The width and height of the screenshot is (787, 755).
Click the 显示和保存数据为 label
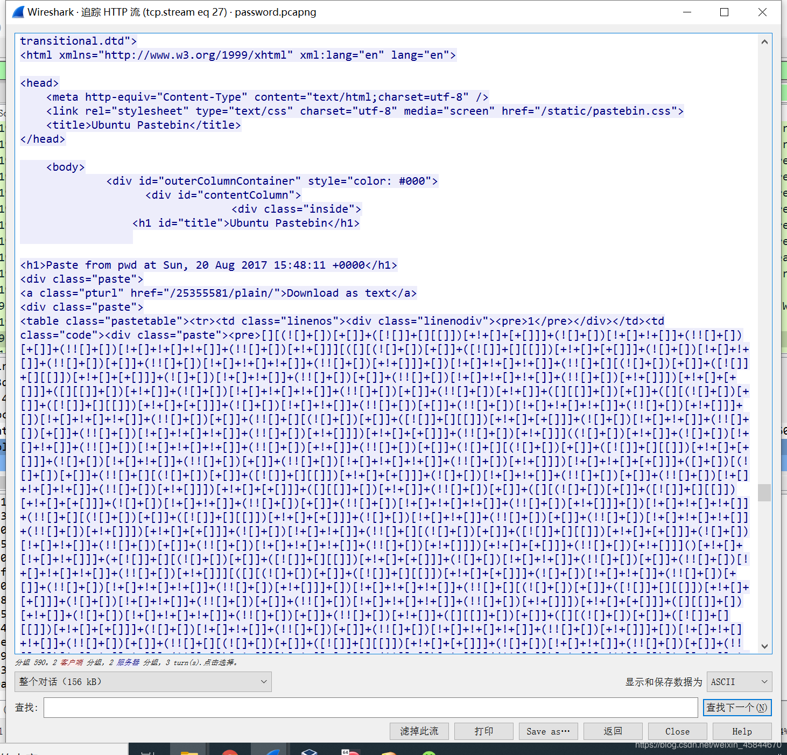pos(664,682)
